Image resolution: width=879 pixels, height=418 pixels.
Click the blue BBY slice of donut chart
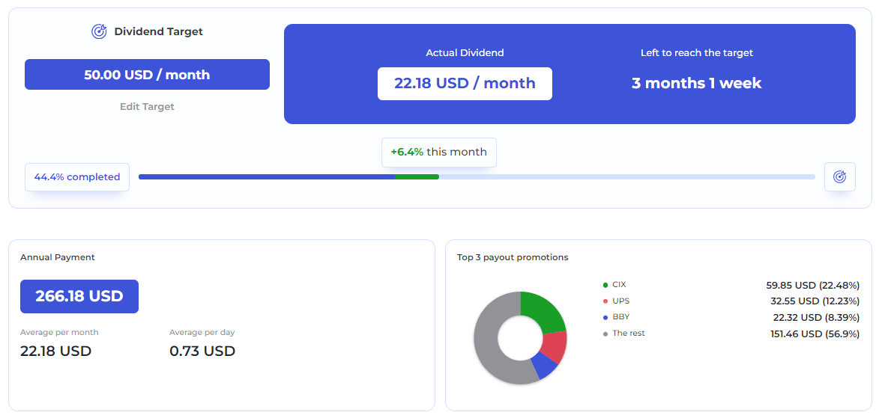tap(544, 365)
